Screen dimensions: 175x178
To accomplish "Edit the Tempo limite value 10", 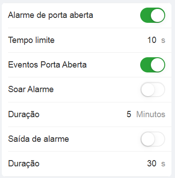I will click(x=152, y=40).
